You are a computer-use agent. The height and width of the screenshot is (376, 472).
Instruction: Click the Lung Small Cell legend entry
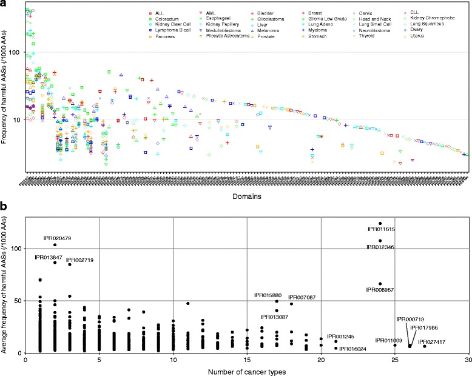tap(372, 24)
